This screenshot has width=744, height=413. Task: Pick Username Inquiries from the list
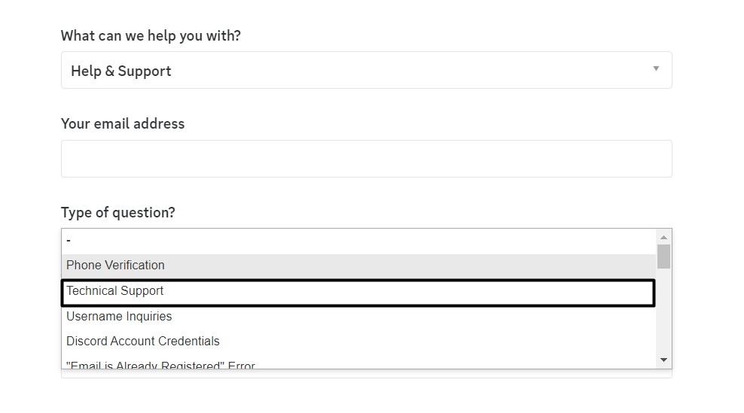pos(358,317)
